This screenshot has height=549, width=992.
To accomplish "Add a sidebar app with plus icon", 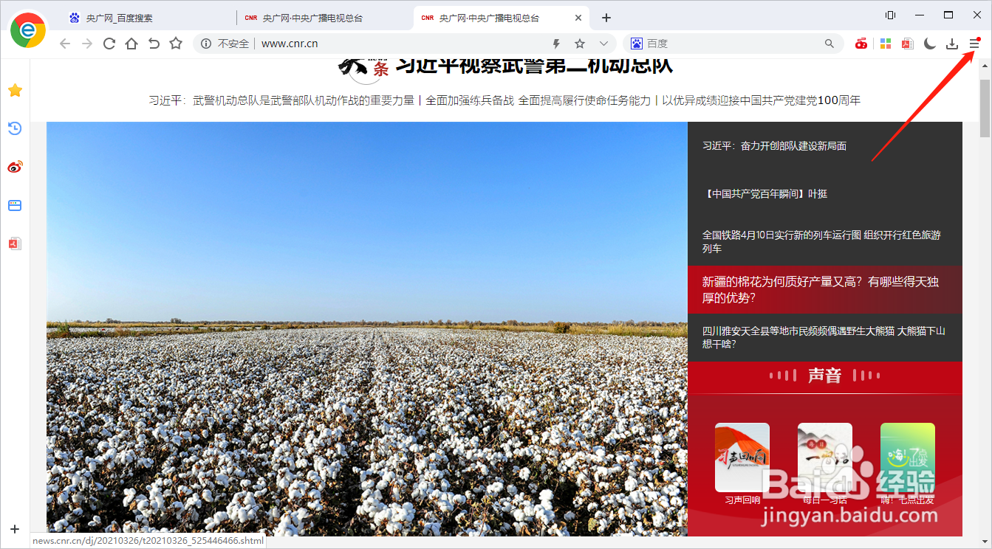I will [x=15, y=529].
